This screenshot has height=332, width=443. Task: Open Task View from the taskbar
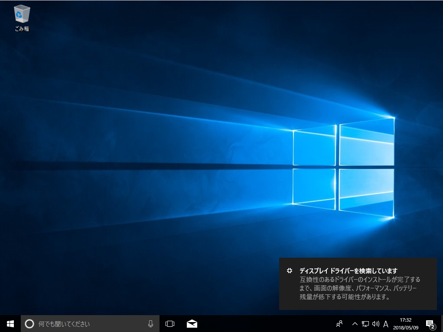click(x=170, y=324)
